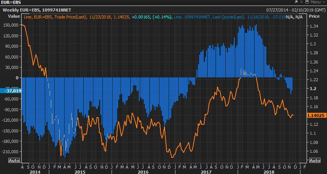Click the window restore icon beside Menu

pyautogui.click(x=307, y=2)
